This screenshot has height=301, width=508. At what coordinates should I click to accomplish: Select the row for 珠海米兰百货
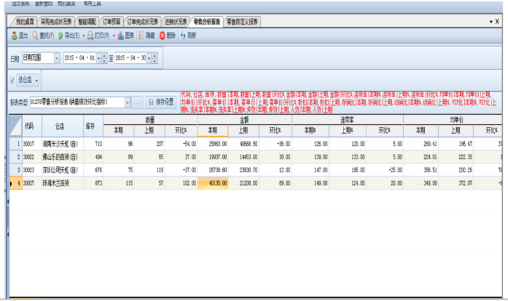pyautogui.click(x=60, y=183)
